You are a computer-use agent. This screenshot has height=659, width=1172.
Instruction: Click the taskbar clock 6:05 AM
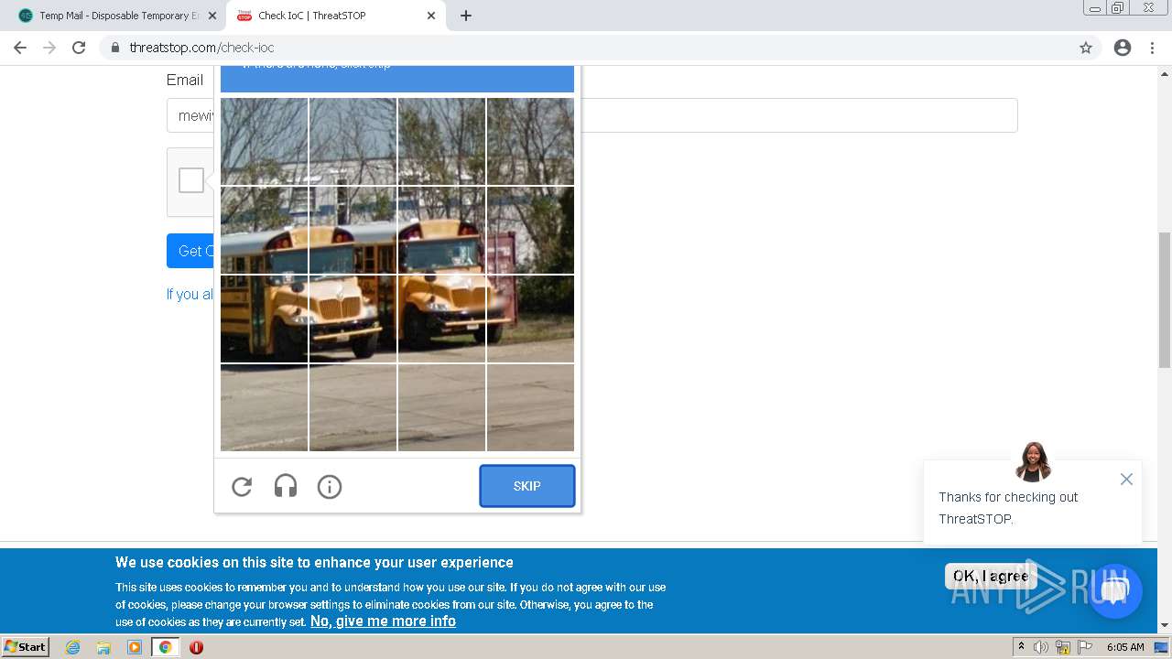[1125, 647]
